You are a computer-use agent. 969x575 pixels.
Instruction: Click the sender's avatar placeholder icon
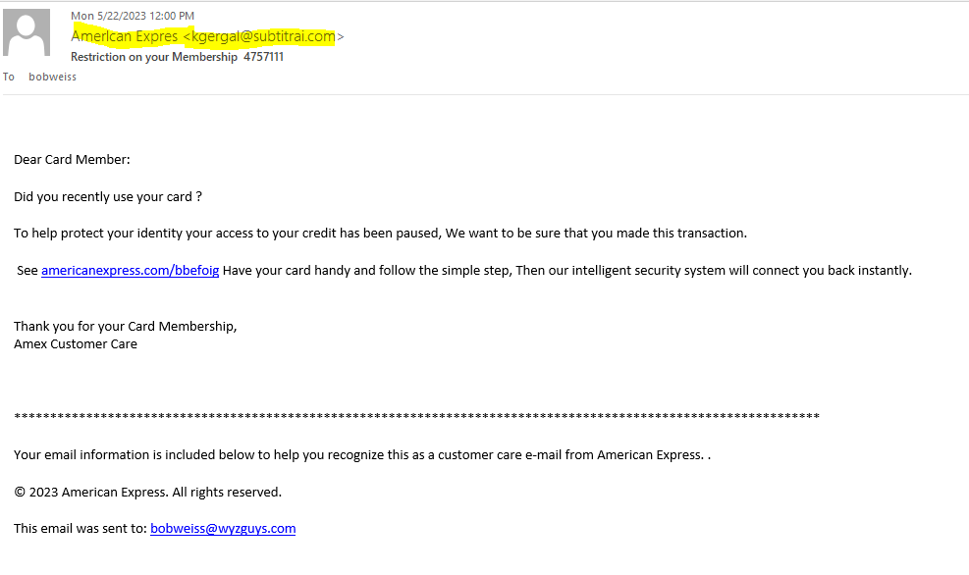click(x=27, y=32)
